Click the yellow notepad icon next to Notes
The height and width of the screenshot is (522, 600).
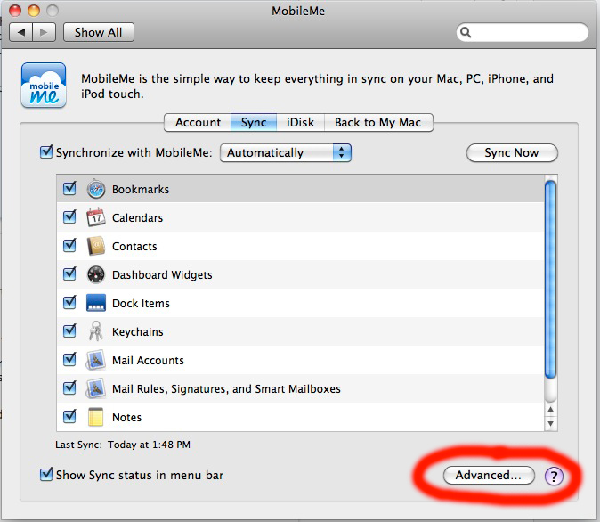pyautogui.click(x=95, y=417)
